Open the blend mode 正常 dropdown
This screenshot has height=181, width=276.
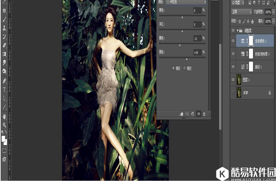(241, 12)
